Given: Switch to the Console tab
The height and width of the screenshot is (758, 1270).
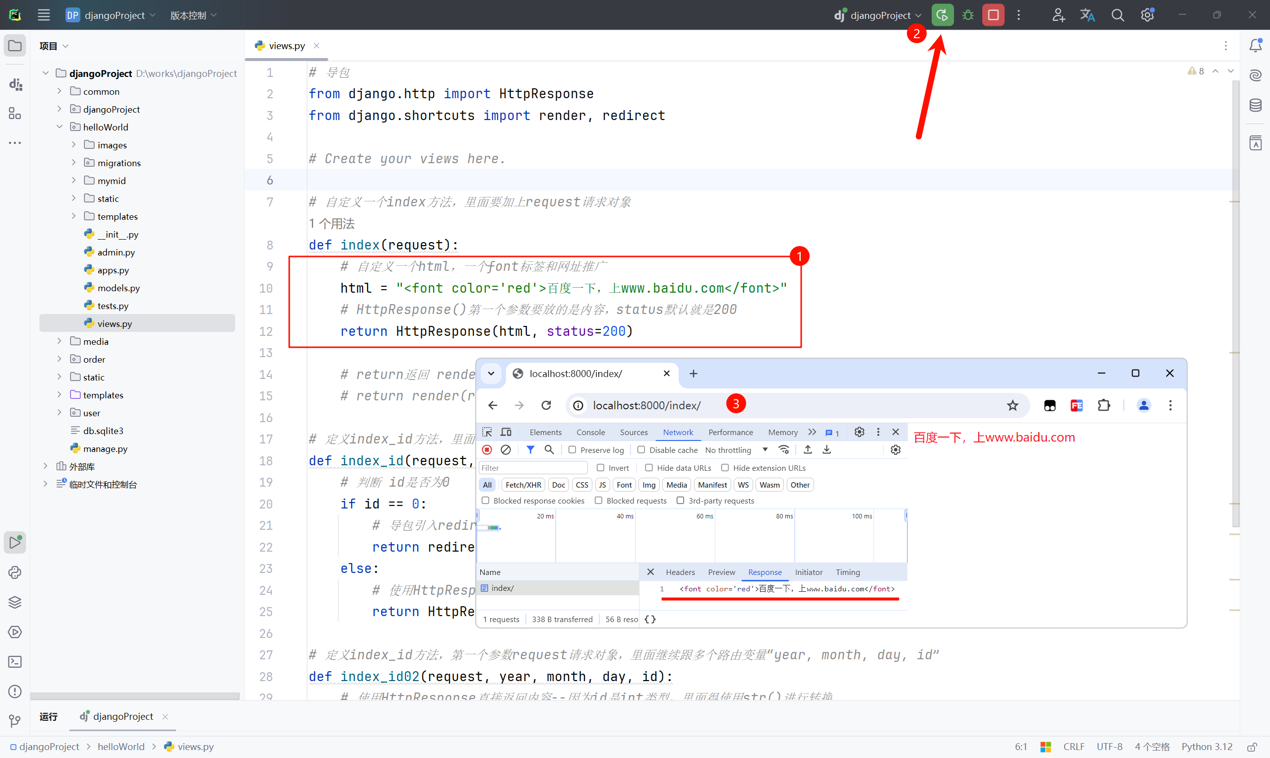Looking at the screenshot, I should pyautogui.click(x=590, y=432).
